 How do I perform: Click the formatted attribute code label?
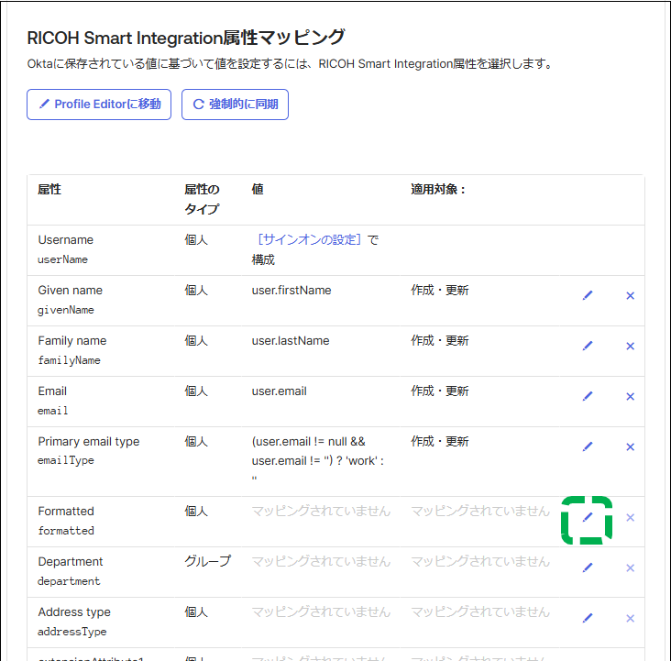coord(66,531)
